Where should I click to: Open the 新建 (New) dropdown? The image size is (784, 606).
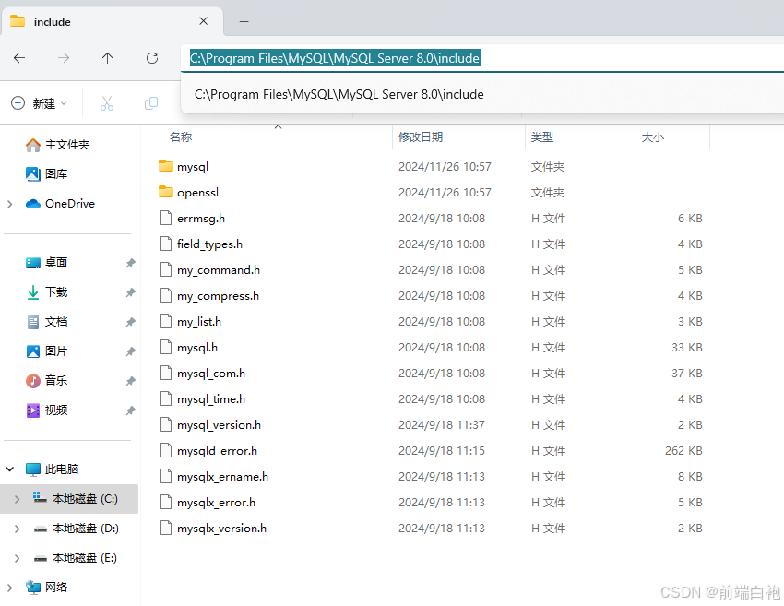39,103
